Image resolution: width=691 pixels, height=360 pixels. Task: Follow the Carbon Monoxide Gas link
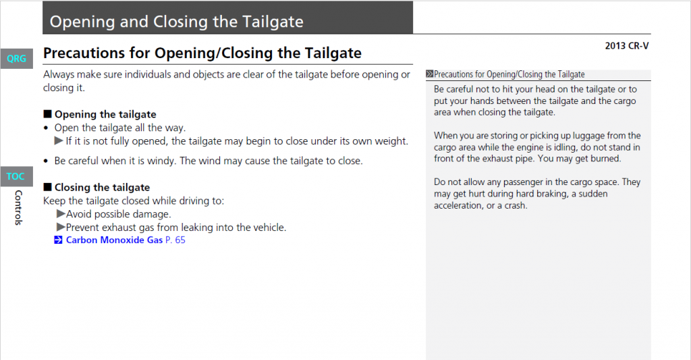[x=113, y=240]
